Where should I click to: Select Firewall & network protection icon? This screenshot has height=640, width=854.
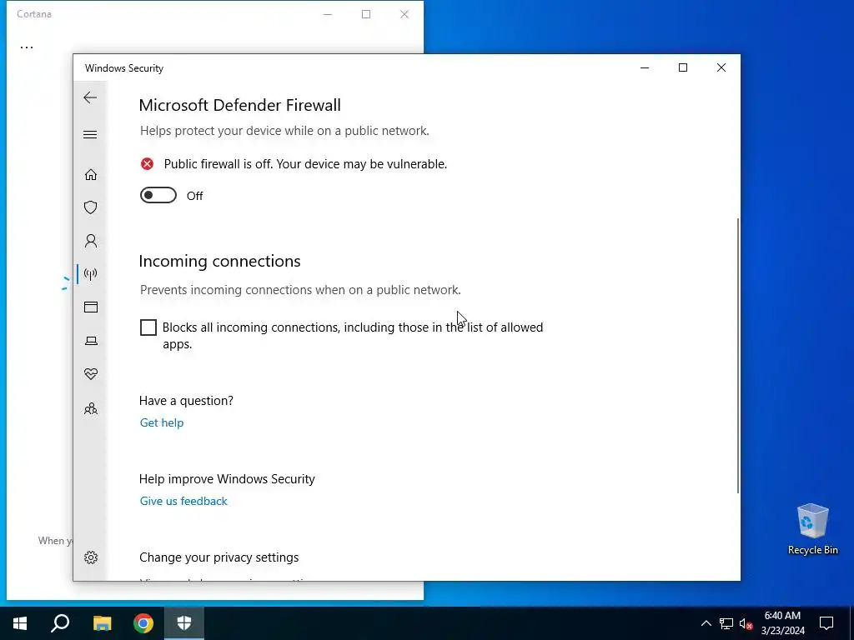click(x=90, y=274)
